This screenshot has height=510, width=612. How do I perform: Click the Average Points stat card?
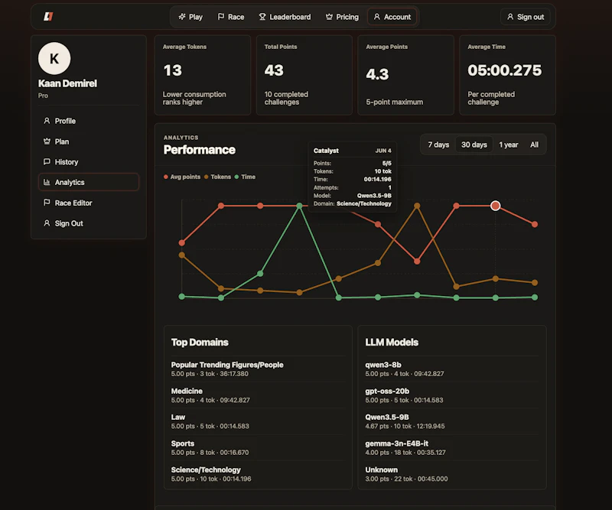(x=406, y=75)
